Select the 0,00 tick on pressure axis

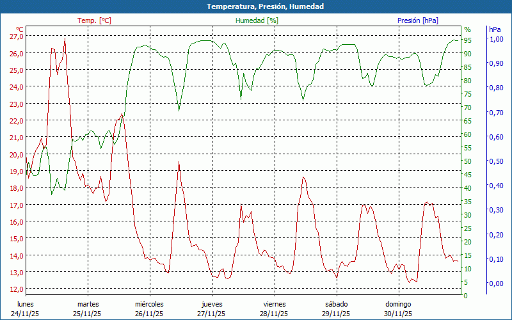496,284
